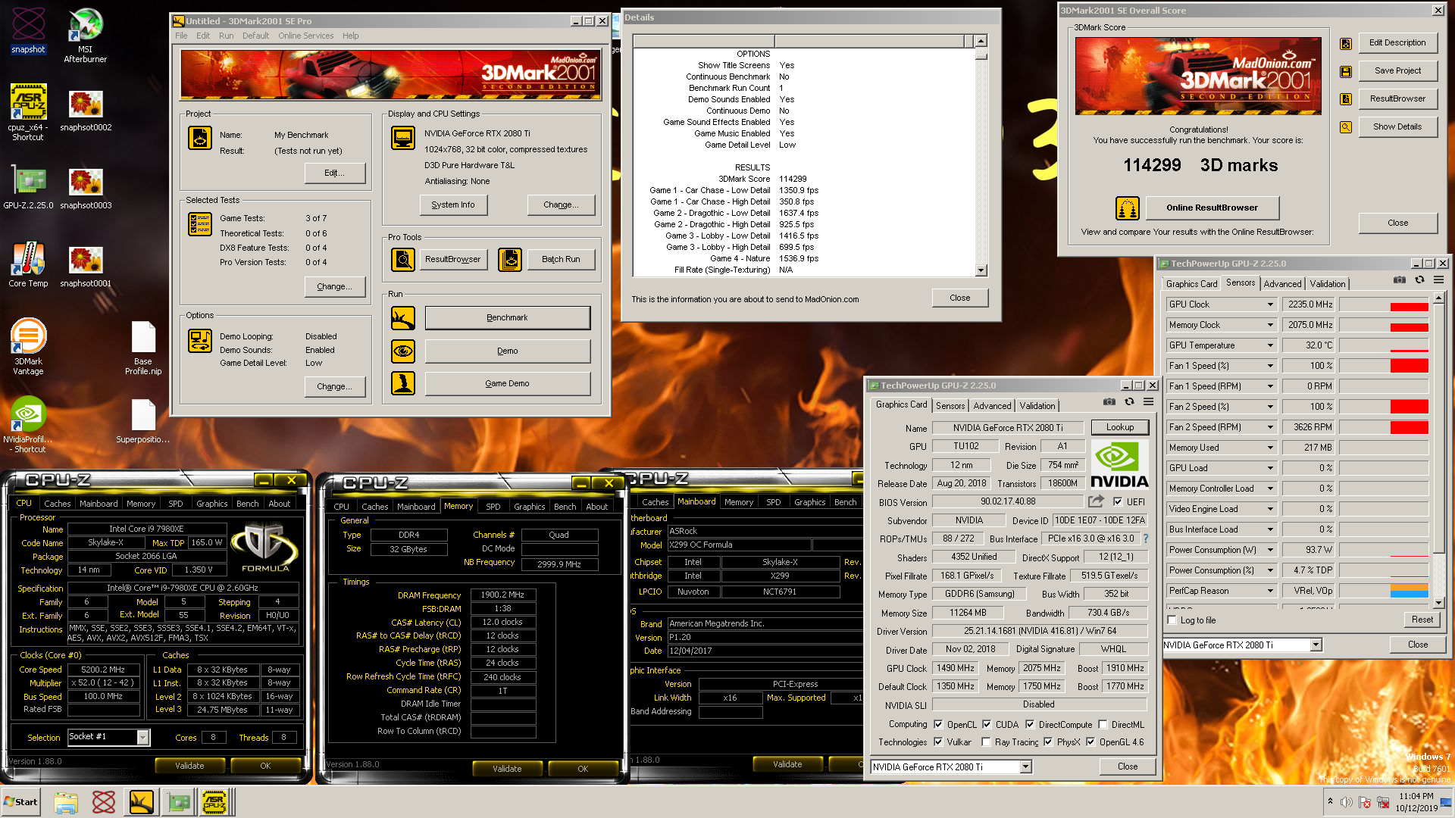Viewport: 1455px width, 818px height.
Task: Click the GPU Clock sensor graph bar
Action: (x=1384, y=304)
